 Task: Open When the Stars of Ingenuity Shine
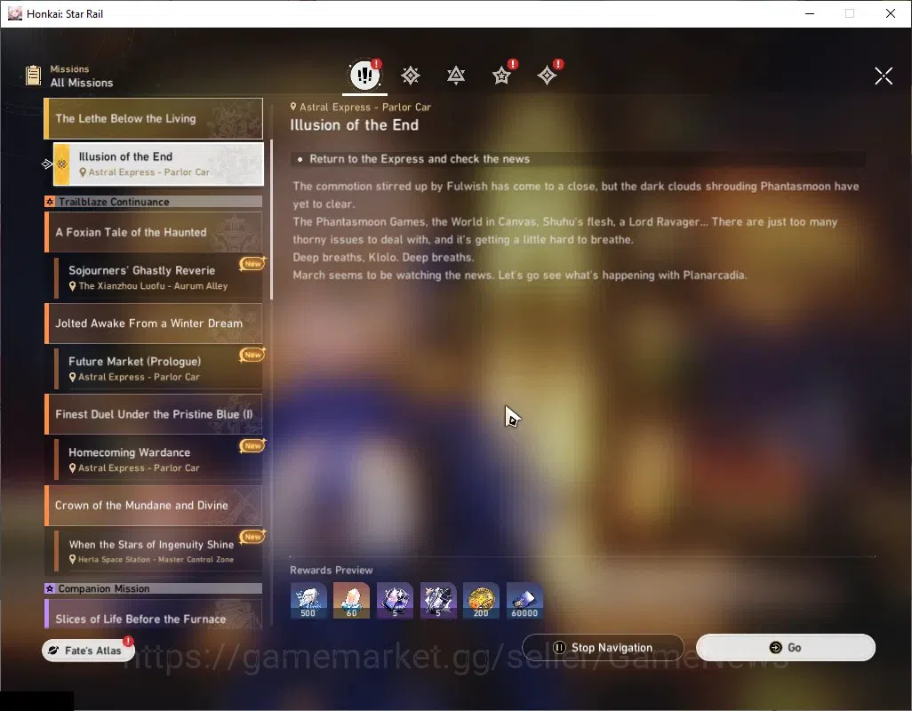pyautogui.click(x=158, y=550)
